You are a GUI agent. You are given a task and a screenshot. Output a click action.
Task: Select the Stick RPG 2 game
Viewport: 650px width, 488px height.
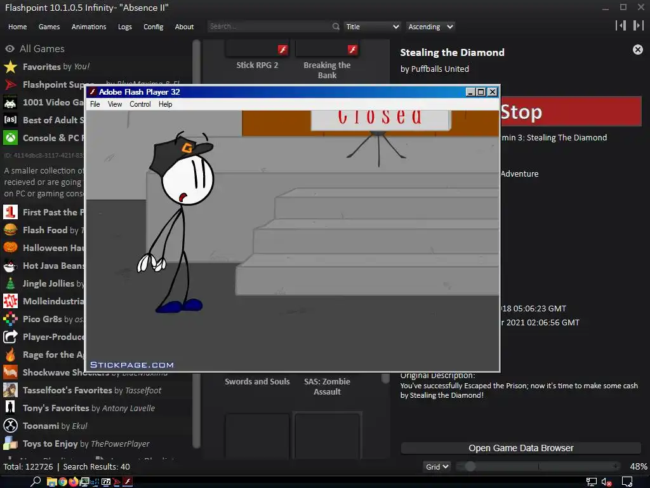[x=257, y=60]
